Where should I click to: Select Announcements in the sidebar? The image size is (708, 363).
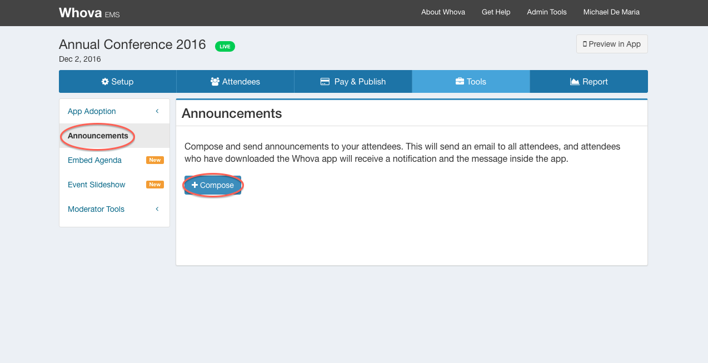click(x=98, y=136)
